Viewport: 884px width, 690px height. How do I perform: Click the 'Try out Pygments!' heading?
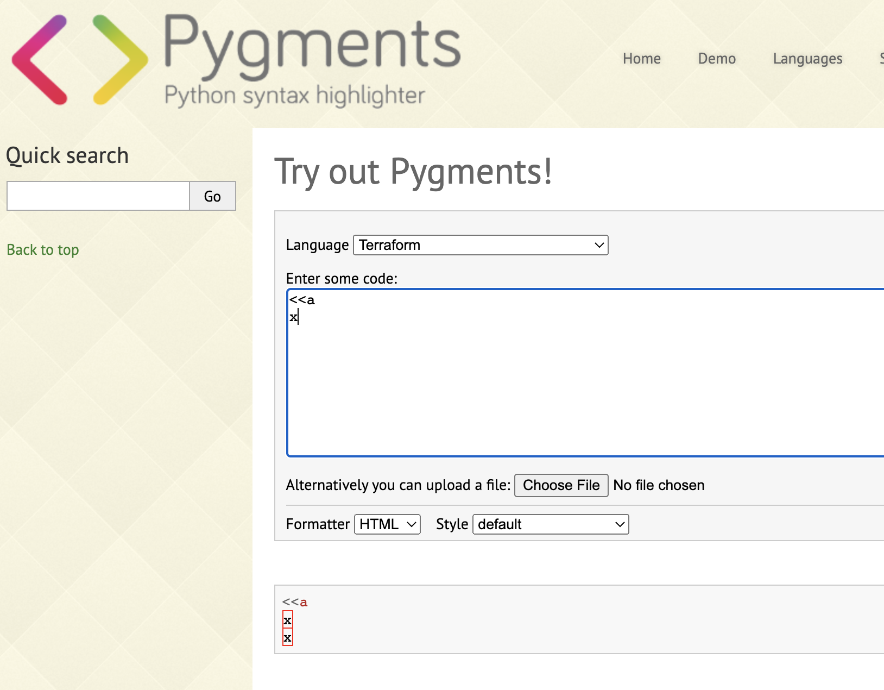(413, 172)
